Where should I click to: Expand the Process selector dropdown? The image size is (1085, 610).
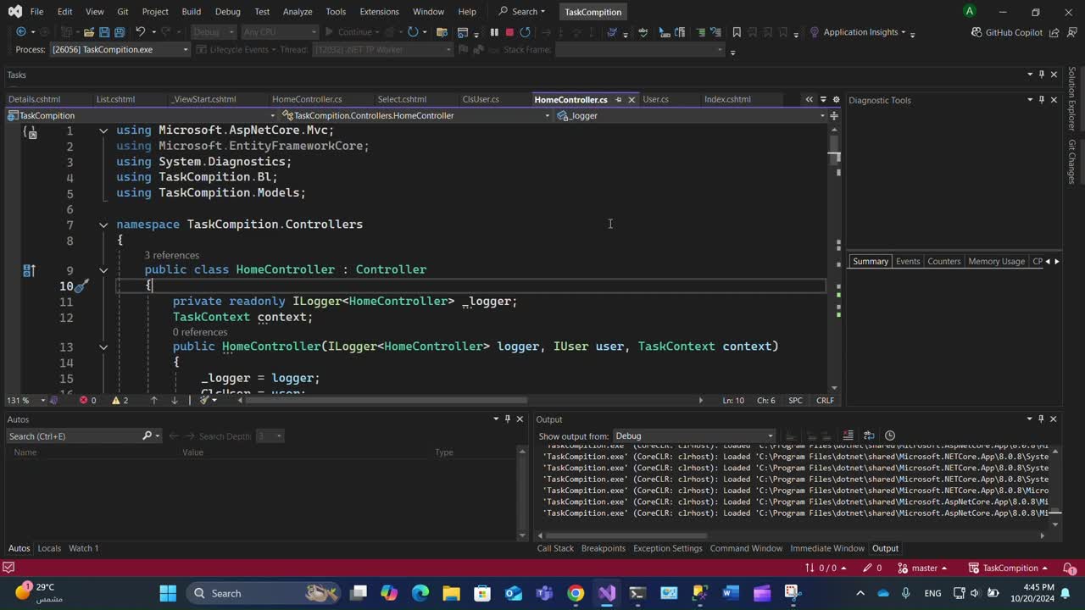click(186, 50)
